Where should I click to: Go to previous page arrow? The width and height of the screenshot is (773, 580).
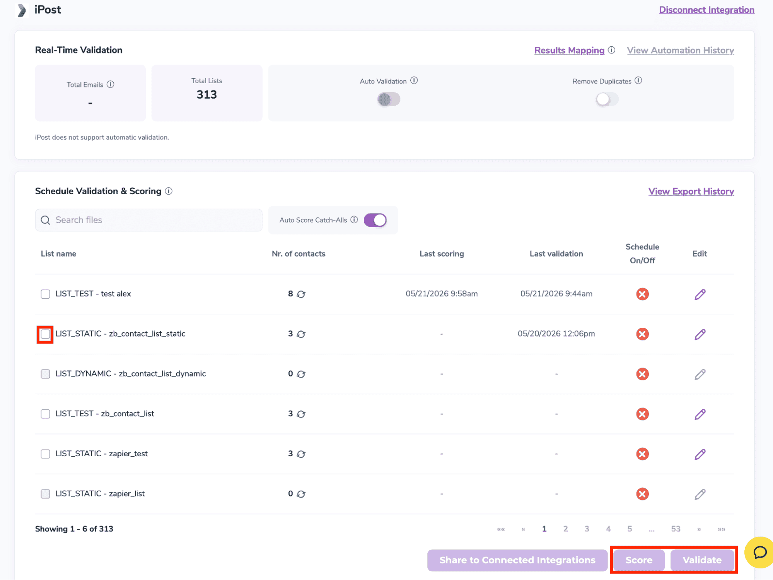pos(523,529)
